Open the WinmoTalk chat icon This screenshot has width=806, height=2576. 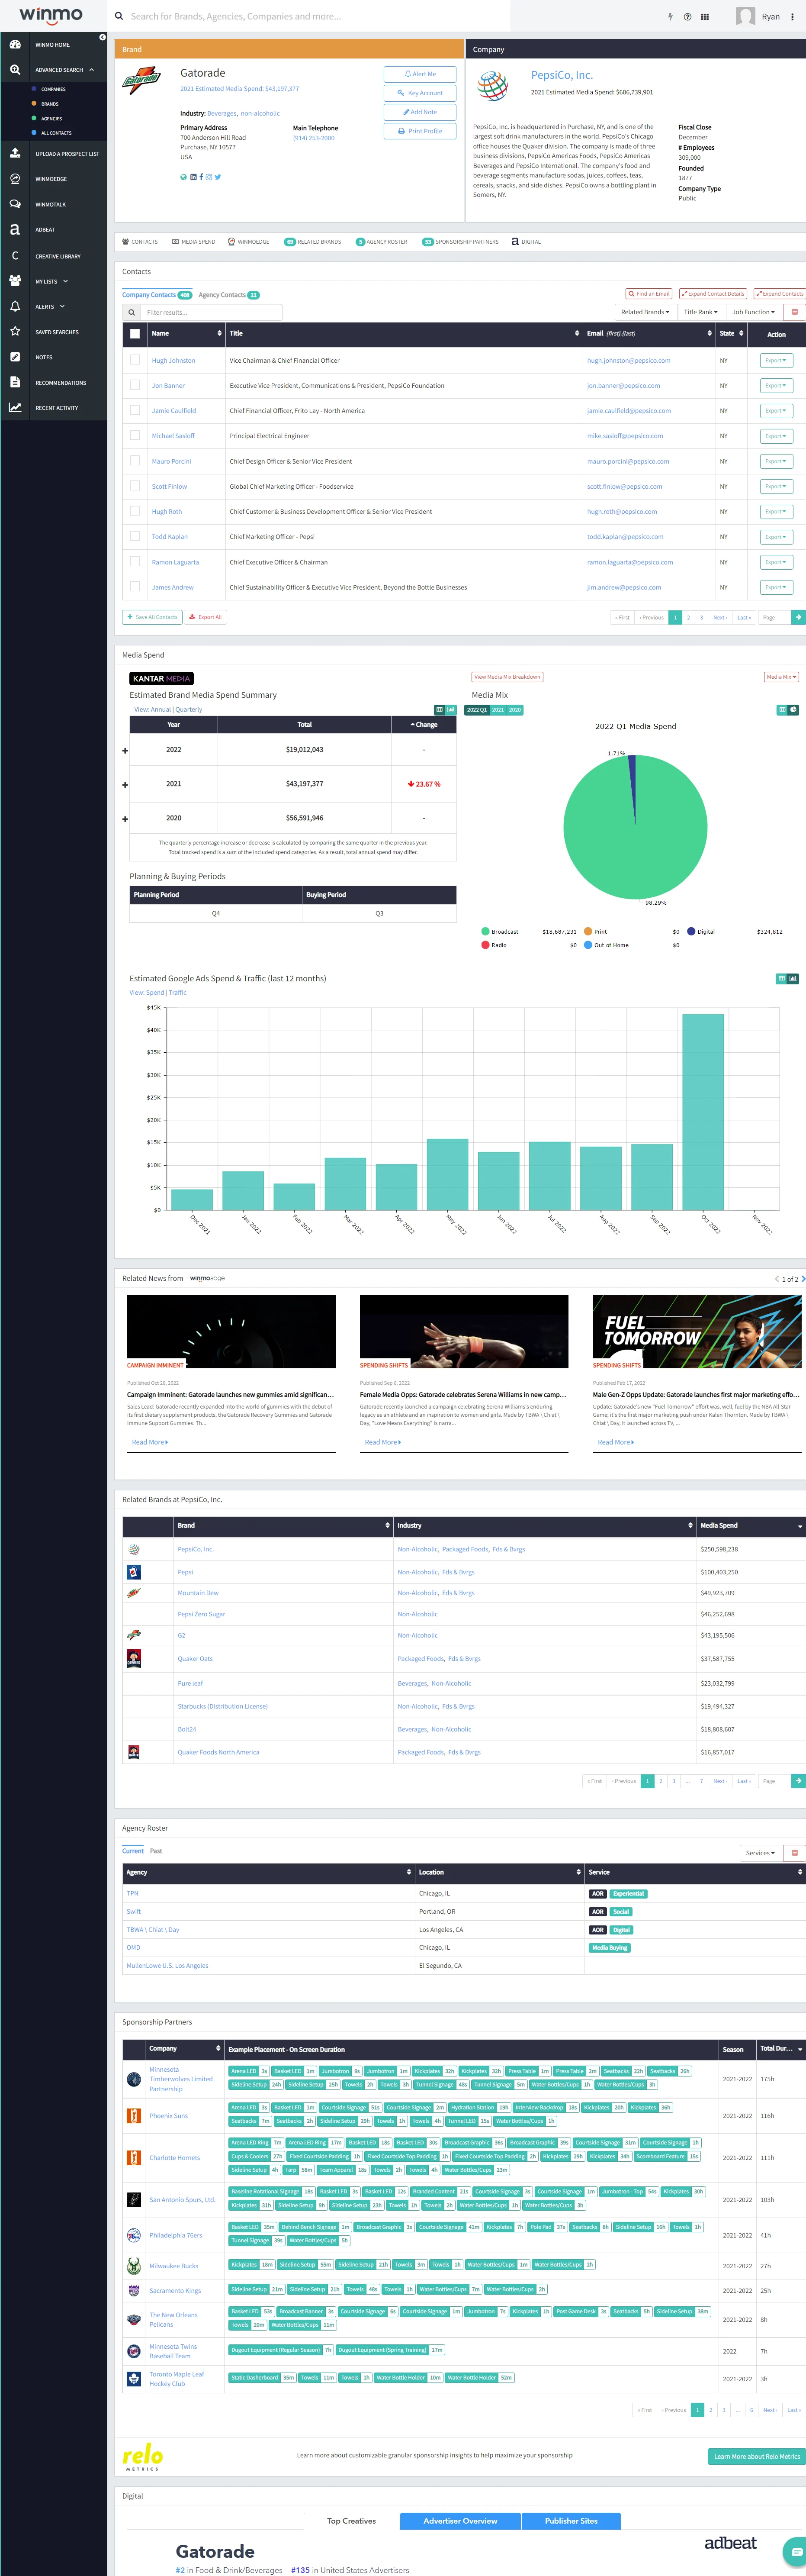(15, 204)
